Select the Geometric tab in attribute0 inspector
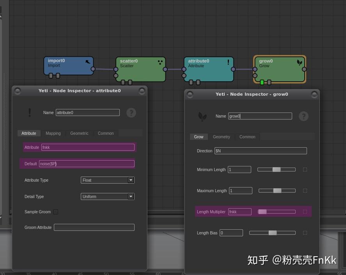 pos(79,133)
